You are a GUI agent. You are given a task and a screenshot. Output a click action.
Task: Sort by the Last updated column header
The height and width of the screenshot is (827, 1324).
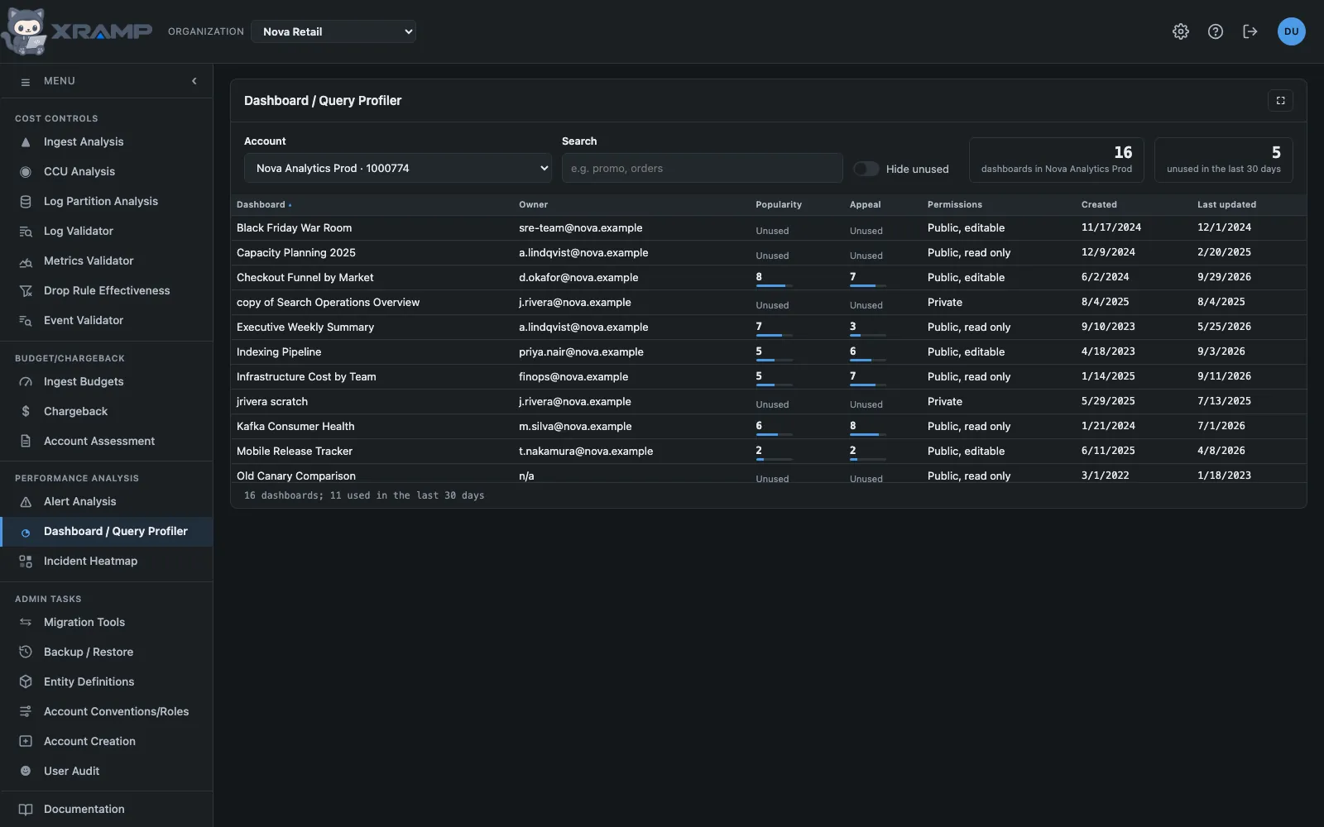[x=1226, y=204]
